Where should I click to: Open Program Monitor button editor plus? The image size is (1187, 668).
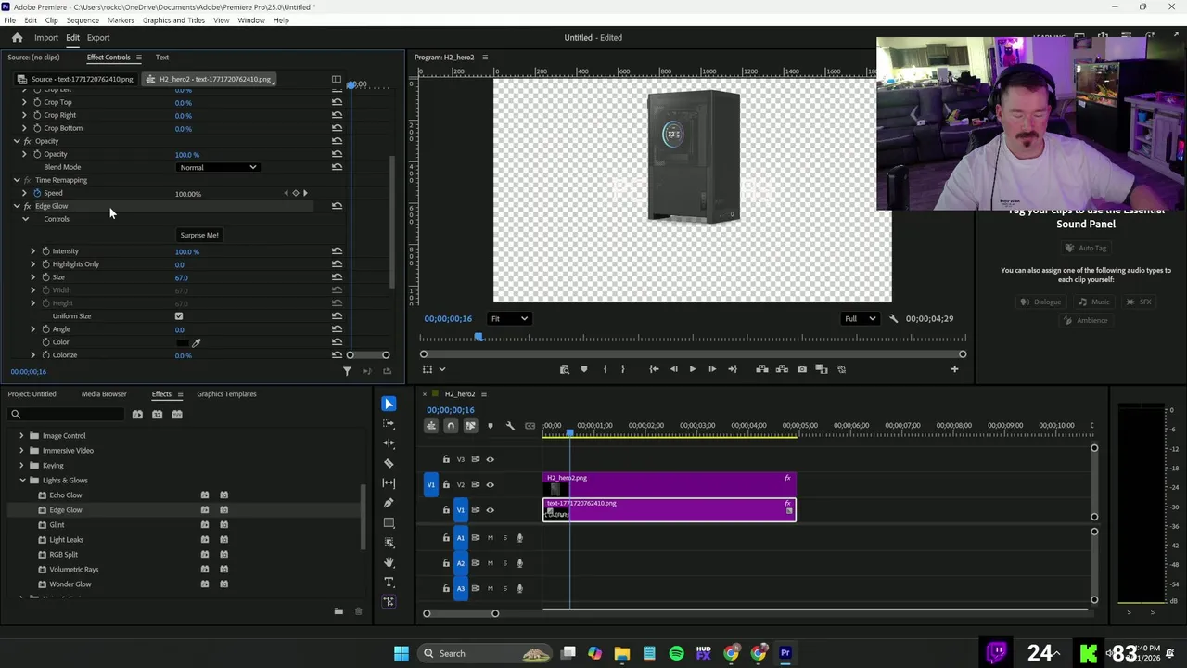(x=954, y=369)
